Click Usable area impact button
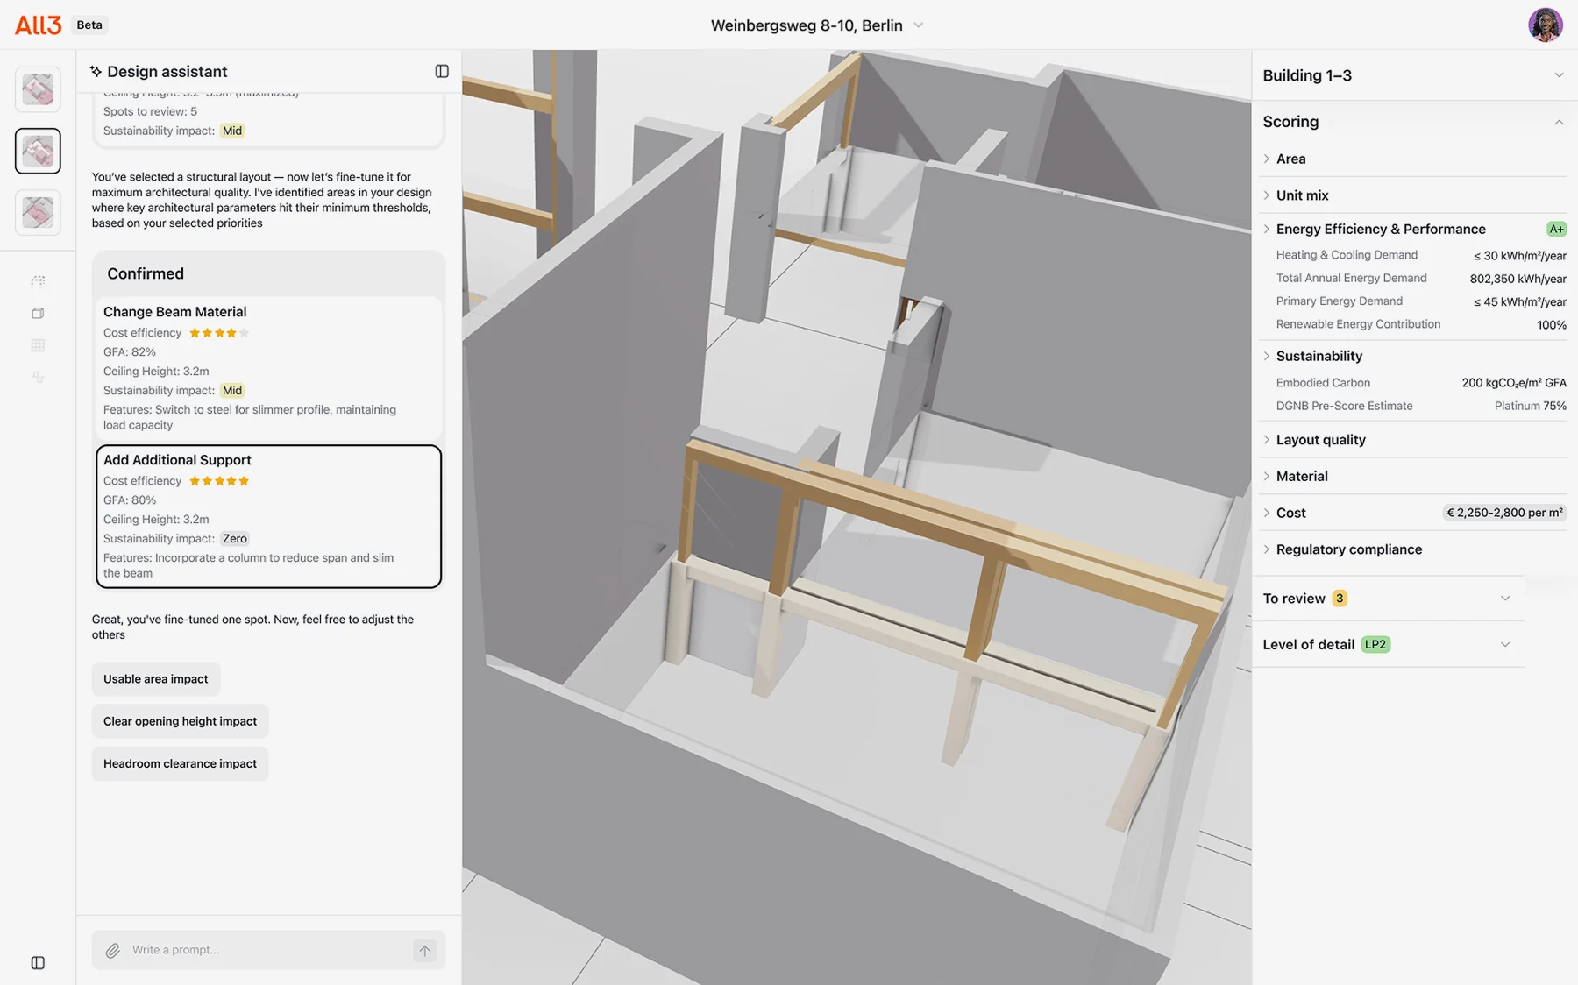Viewport: 1578px width, 985px height. click(x=156, y=679)
